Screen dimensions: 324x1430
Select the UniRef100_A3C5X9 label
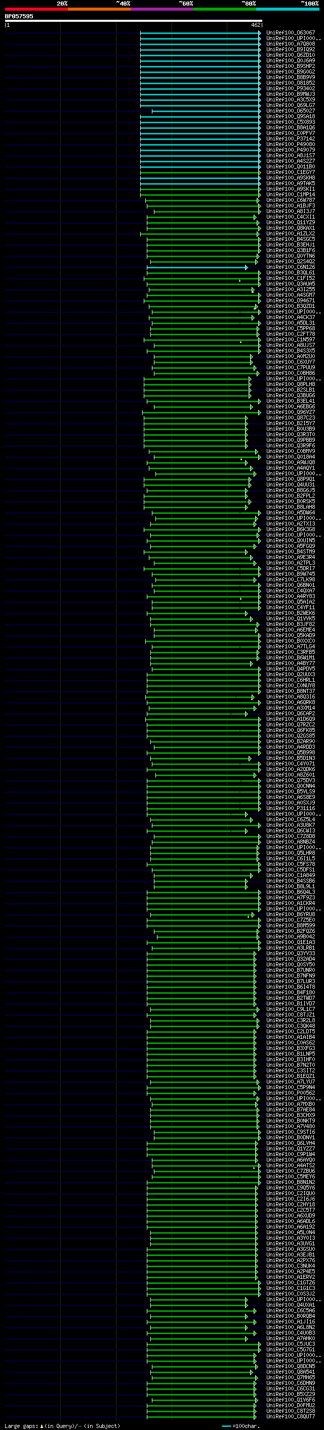pyautogui.click(x=290, y=99)
